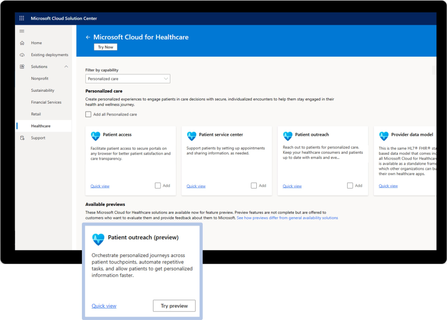Click the Home icon in the sidebar
Viewport: 447px width, 320px height.
[x=22, y=43]
